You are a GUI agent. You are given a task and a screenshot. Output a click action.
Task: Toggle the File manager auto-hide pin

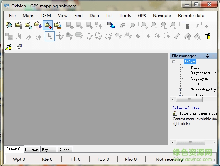point(207,56)
